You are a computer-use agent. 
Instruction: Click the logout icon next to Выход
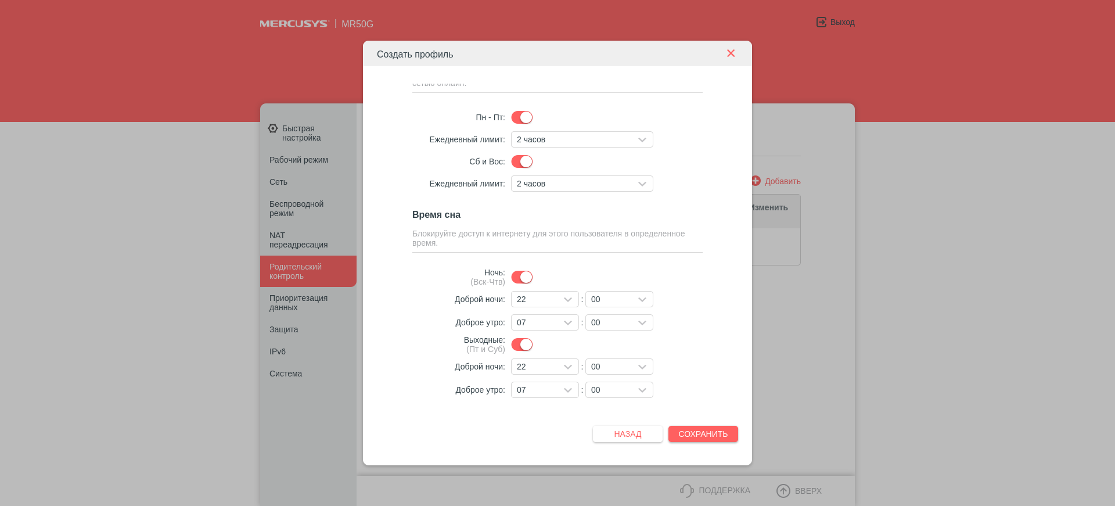pos(821,22)
